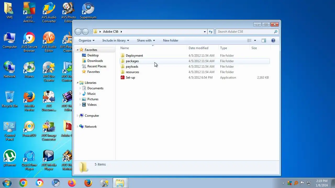Collapse the Favorites tree node

click(x=77, y=50)
